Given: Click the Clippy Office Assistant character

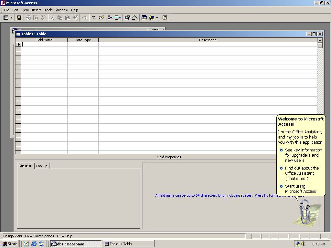Looking at the screenshot, I should pos(304,212).
